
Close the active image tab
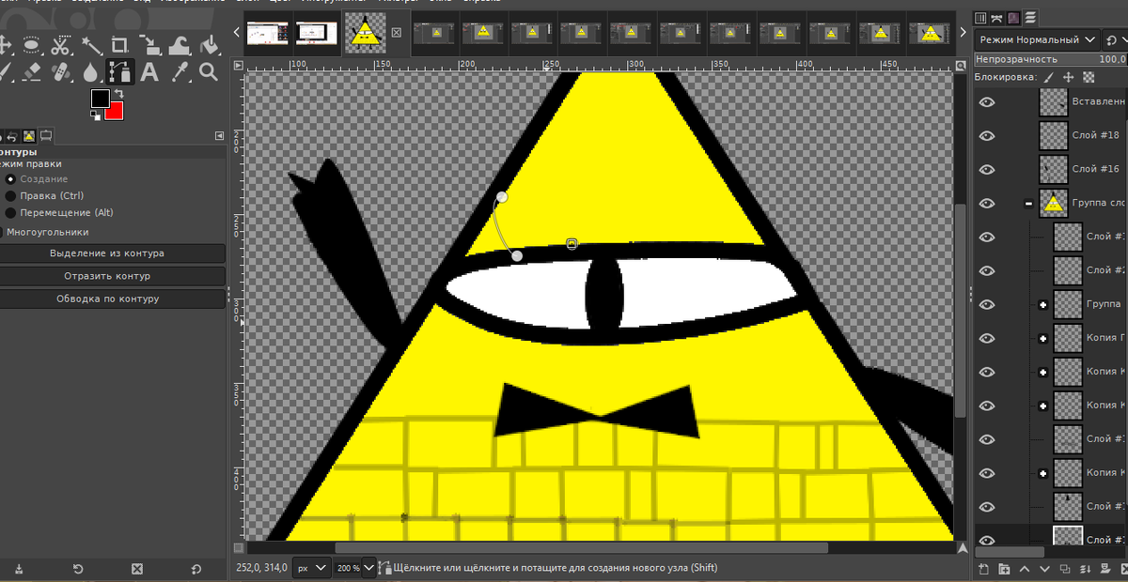pyautogui.click(x=396, y=33)
